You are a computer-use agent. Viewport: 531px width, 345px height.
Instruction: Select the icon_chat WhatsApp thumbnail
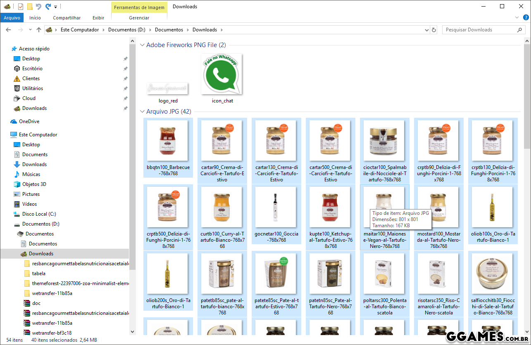tap(222, 74)
